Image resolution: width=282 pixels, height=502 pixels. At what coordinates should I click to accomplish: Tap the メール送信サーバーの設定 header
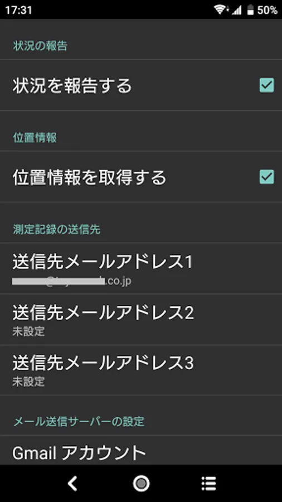[79, 421]
